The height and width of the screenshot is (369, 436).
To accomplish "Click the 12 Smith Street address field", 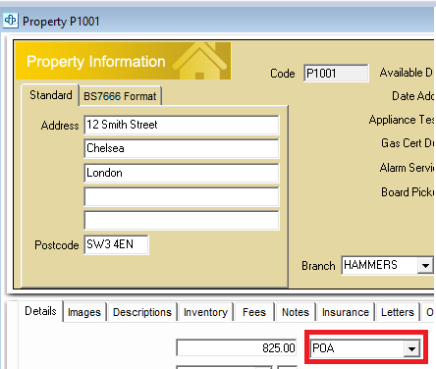I will click(182, 125).
